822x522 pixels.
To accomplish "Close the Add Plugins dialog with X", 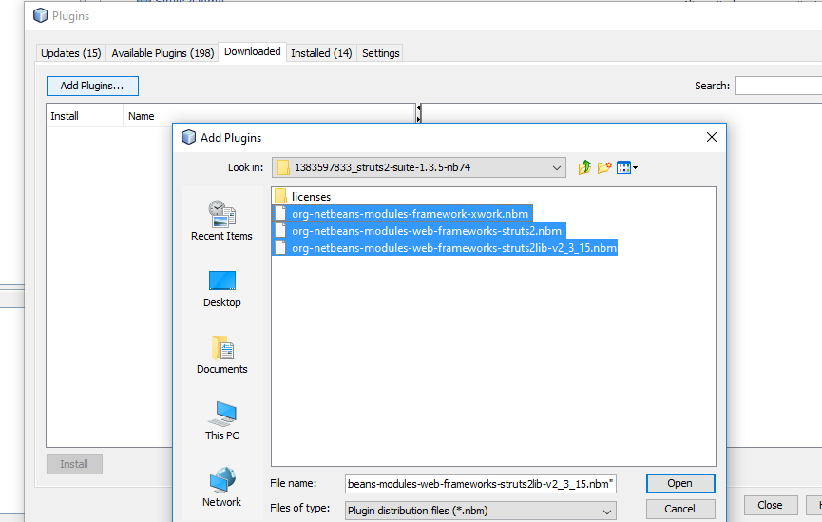I will (712, 137).
